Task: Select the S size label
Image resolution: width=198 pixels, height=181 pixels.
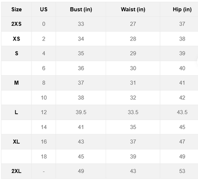Action: [17, 53]
